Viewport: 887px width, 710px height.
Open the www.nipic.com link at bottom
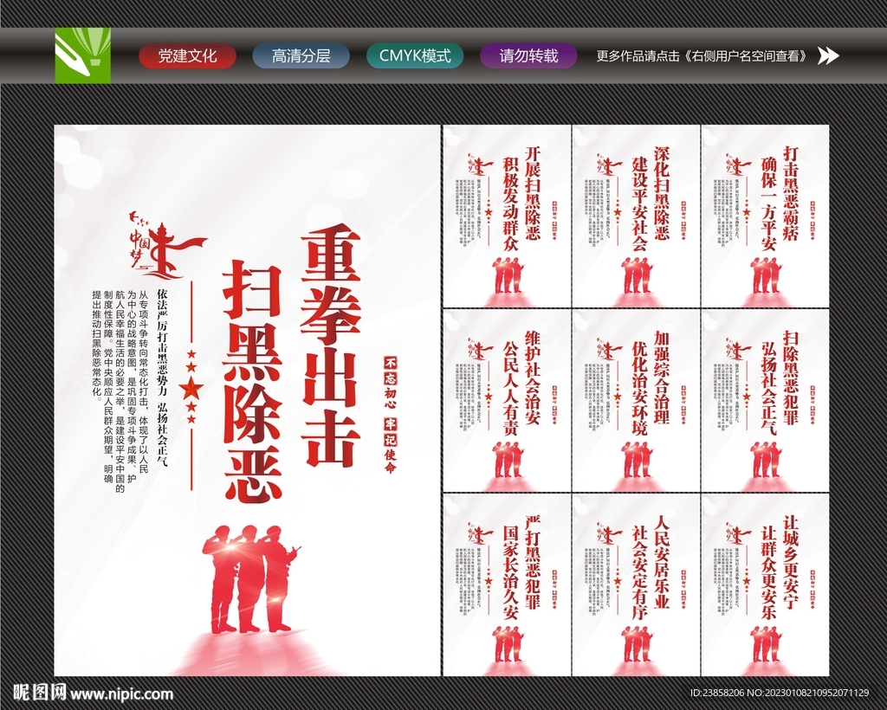(121, 694)
